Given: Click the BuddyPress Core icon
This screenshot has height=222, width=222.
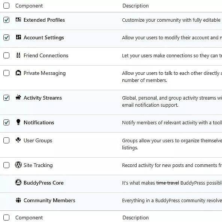Looking at the screenshot, I should pos(18,182).
